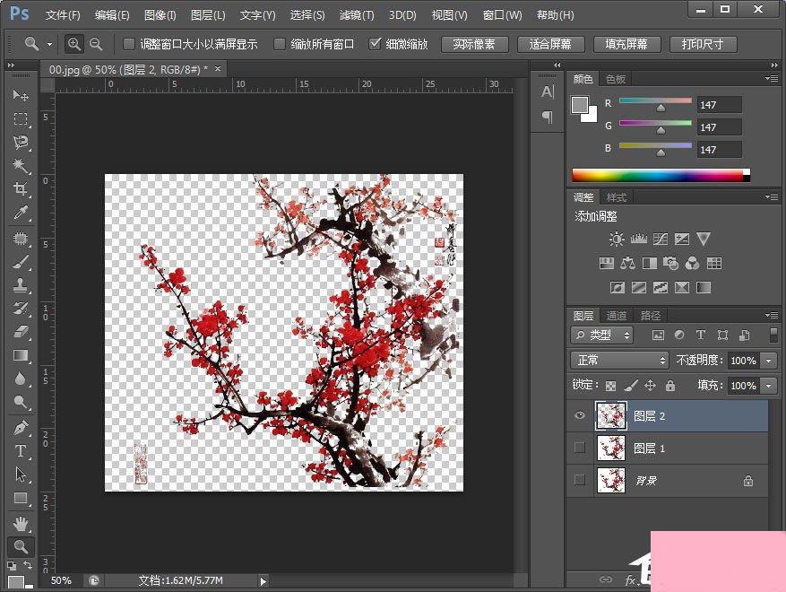Viewport: 786px width, 592px height.
Task: Open the fill slider dropdown arrow
Action: (768, 386)
